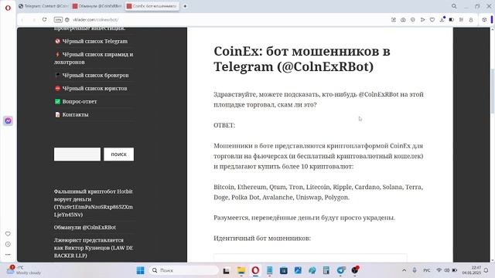This screenshot has width=495, height=278.
Task: Go forward to next page
Action: point(34,19)
